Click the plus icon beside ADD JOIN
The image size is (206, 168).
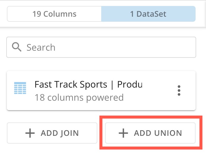tap(30, 133)
